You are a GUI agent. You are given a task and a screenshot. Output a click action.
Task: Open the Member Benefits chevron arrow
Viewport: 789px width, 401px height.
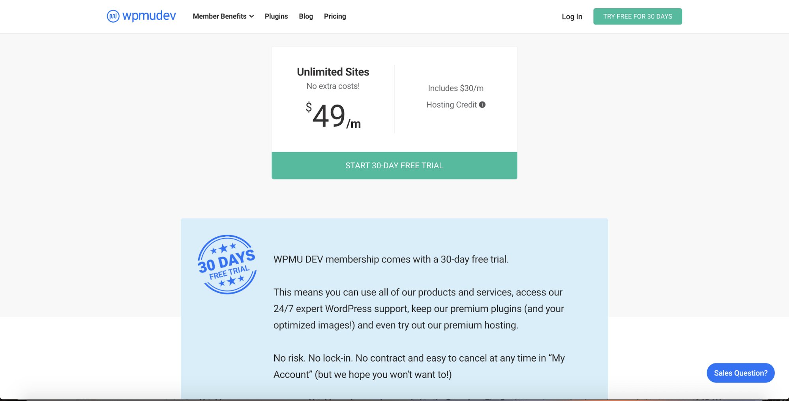pos(251,16)
